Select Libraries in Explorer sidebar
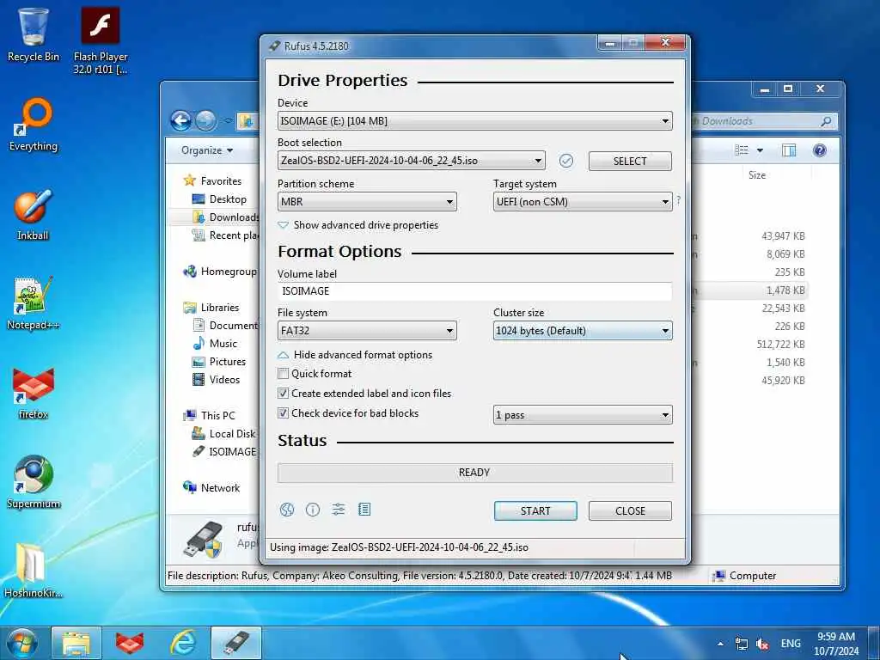Viewport: 880px width, 660px height. coord(211,308)
